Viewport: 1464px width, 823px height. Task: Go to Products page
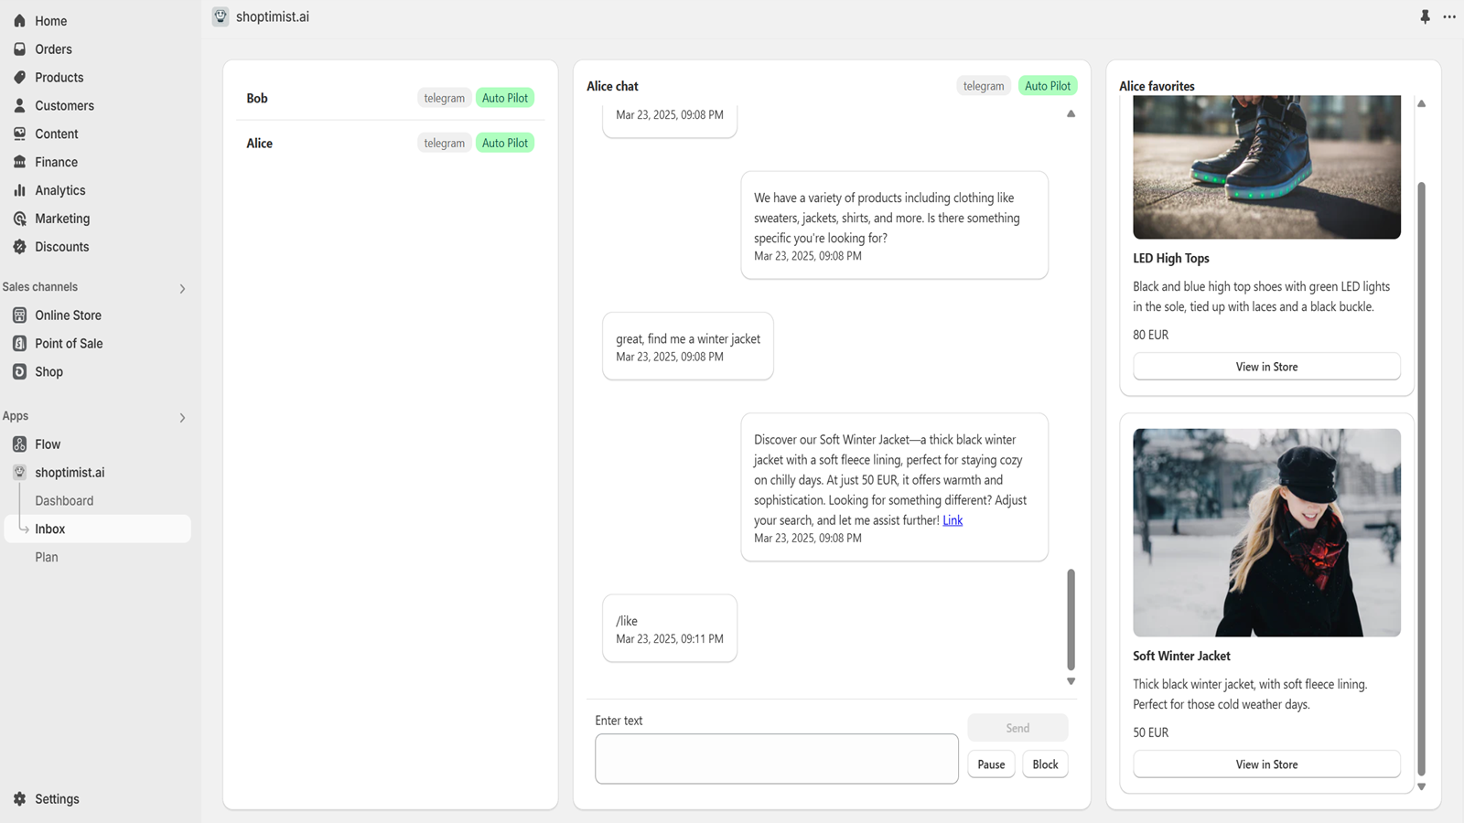tap(59, 78)
